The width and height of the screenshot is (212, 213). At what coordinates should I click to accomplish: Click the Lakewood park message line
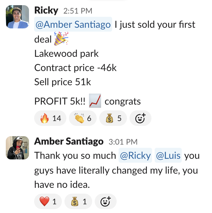point(66,54)
